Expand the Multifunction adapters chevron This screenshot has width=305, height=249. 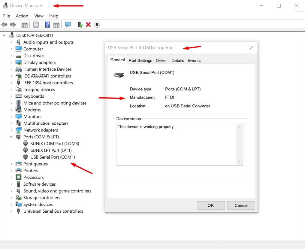click(11, 123)
